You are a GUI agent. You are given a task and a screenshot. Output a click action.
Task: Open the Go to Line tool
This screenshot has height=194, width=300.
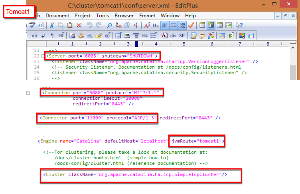136,25
